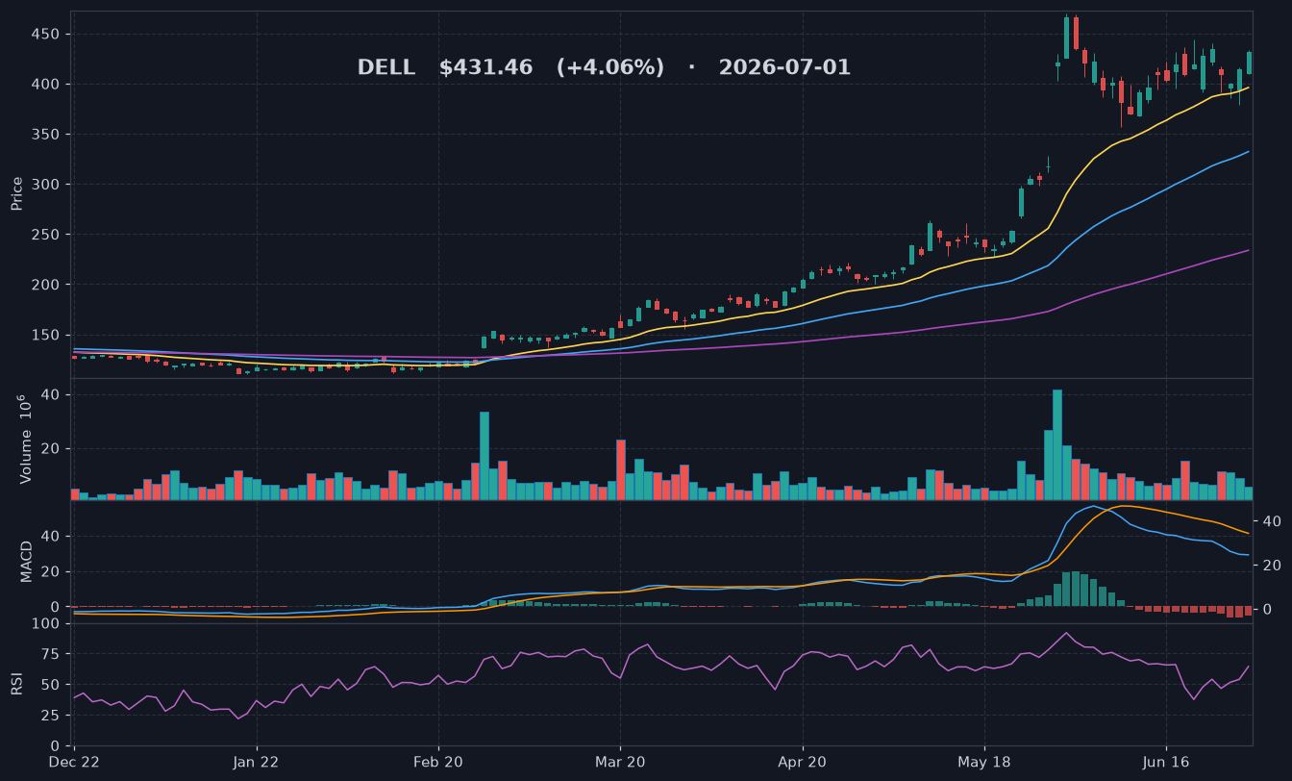Click the DELL ticker symbol in title
Screen dimensions: 1292x781
386,68
